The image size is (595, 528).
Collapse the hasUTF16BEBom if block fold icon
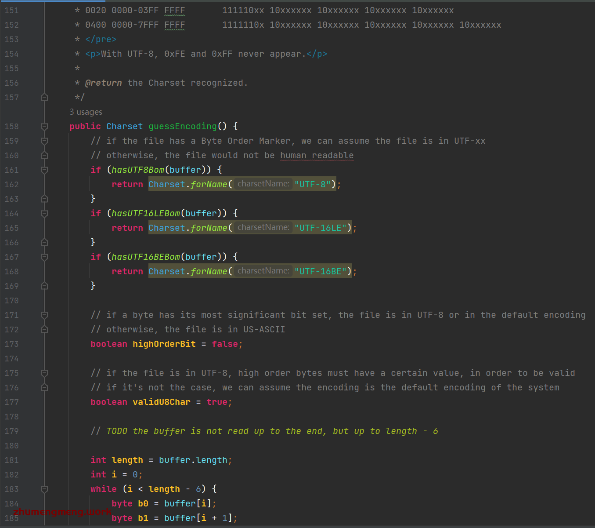pyautogui.click(x=44, y=257)
